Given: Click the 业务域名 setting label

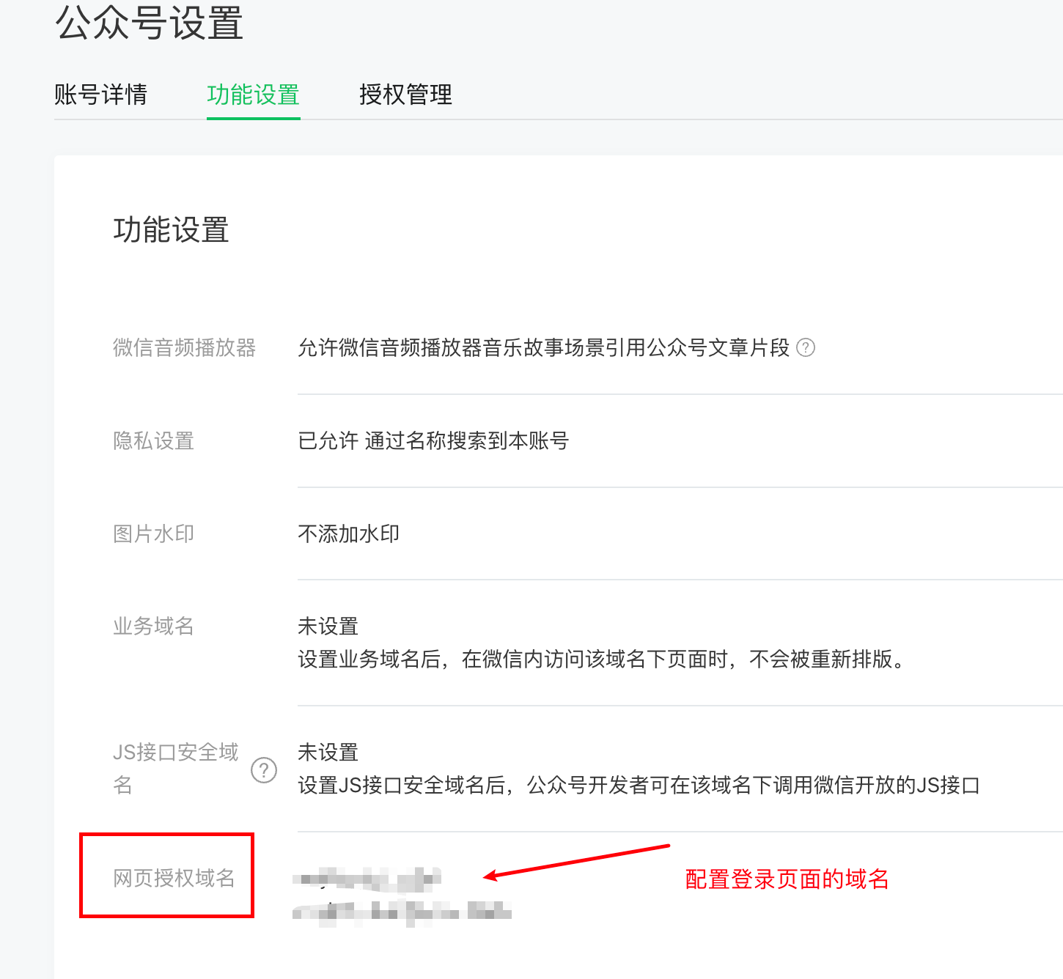Looking at the screenshot, I should tap(153, 626).
